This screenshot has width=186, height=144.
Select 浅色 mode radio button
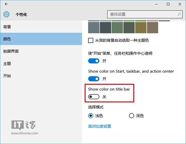(x=91, y=116)
